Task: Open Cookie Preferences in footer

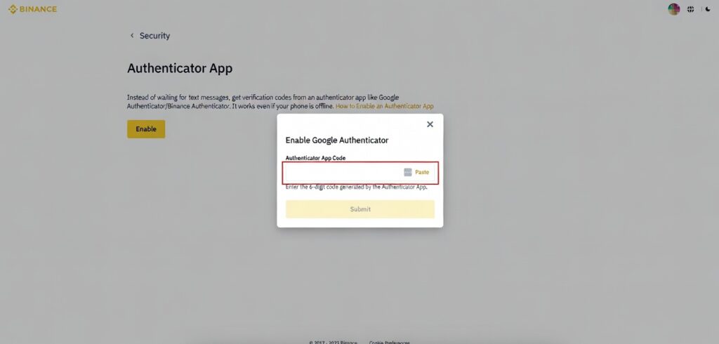Action: [389, 342]
